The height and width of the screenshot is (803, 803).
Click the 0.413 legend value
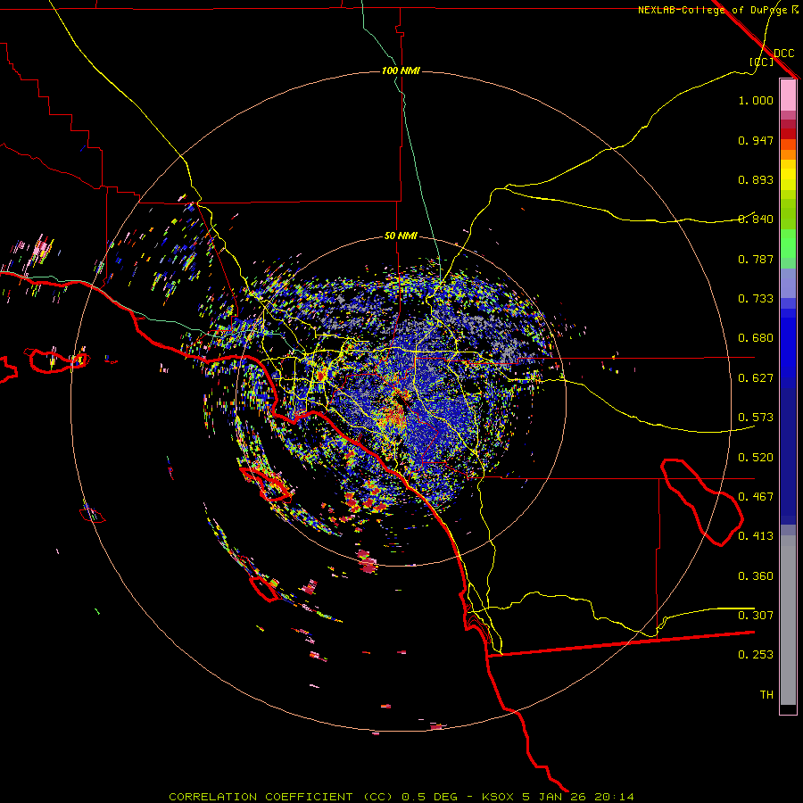click(756, 536)
